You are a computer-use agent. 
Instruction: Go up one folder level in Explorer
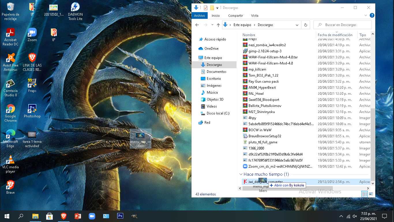pyautogui.click(x=218, y=25)
